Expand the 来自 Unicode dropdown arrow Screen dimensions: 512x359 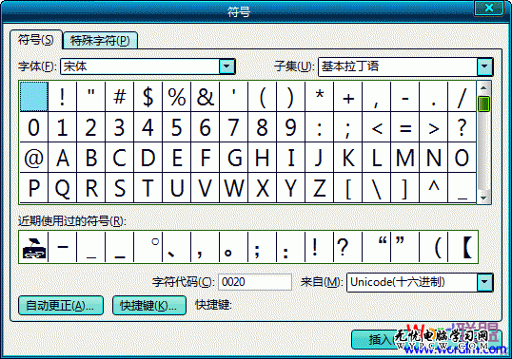tap(484, 282)
